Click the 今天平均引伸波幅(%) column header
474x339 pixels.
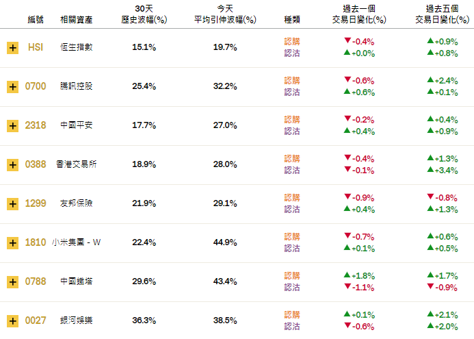coord(225,14)
